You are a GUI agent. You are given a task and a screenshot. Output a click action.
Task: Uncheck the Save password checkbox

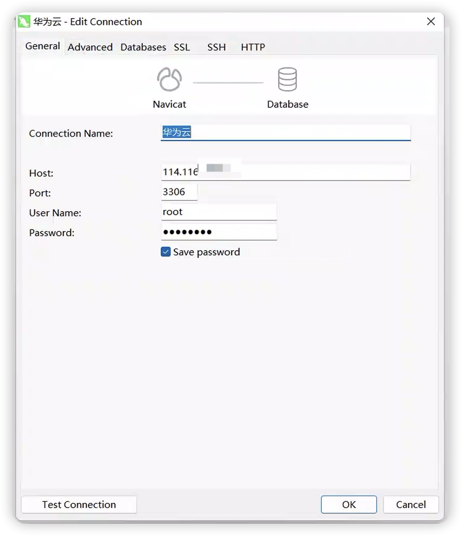click(165, 252)
